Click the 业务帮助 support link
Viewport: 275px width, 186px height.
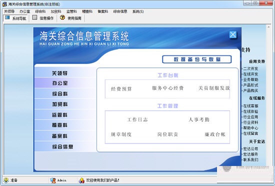pos(250,79)
